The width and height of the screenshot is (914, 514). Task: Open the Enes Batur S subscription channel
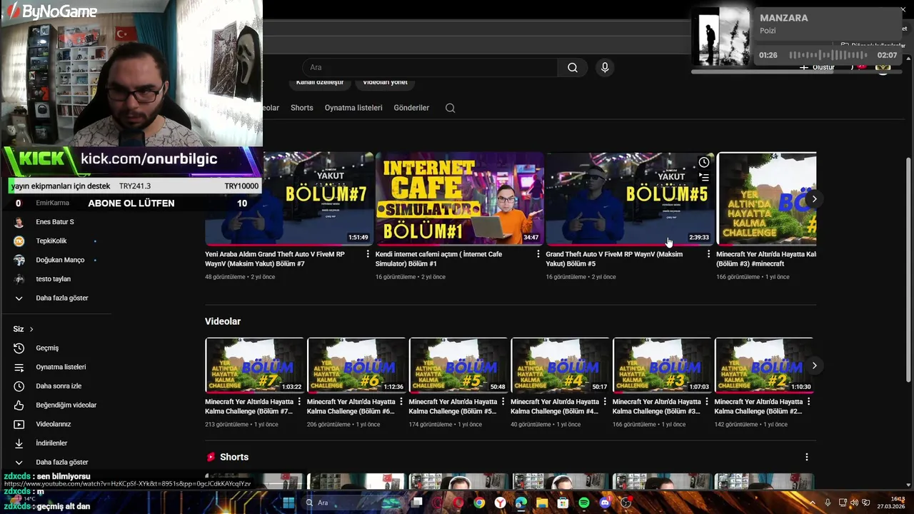pos(56,222)
